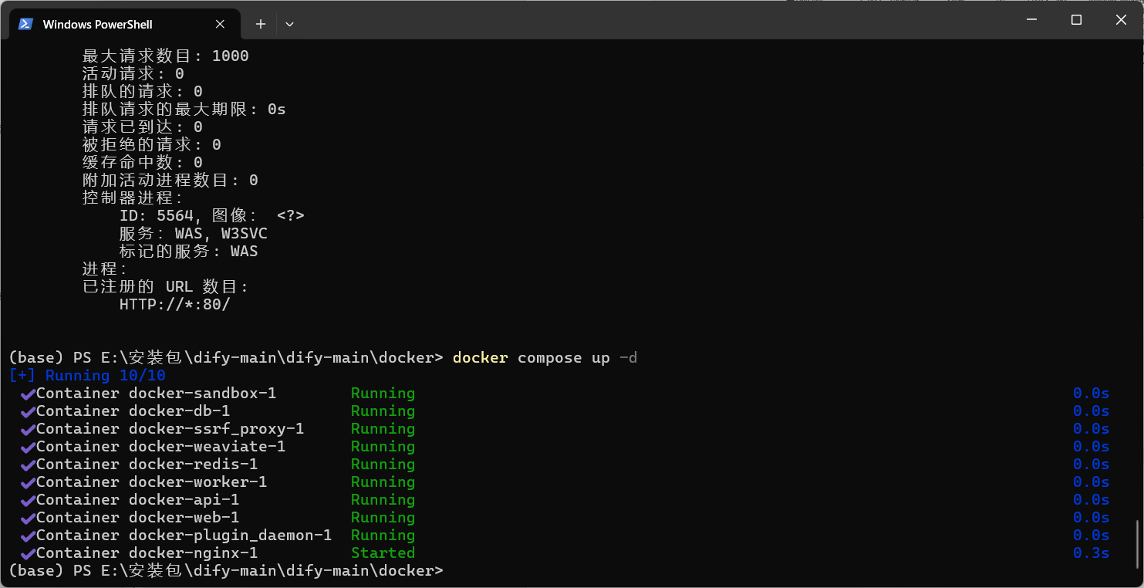Close the terminal window

click(1122, 20)
